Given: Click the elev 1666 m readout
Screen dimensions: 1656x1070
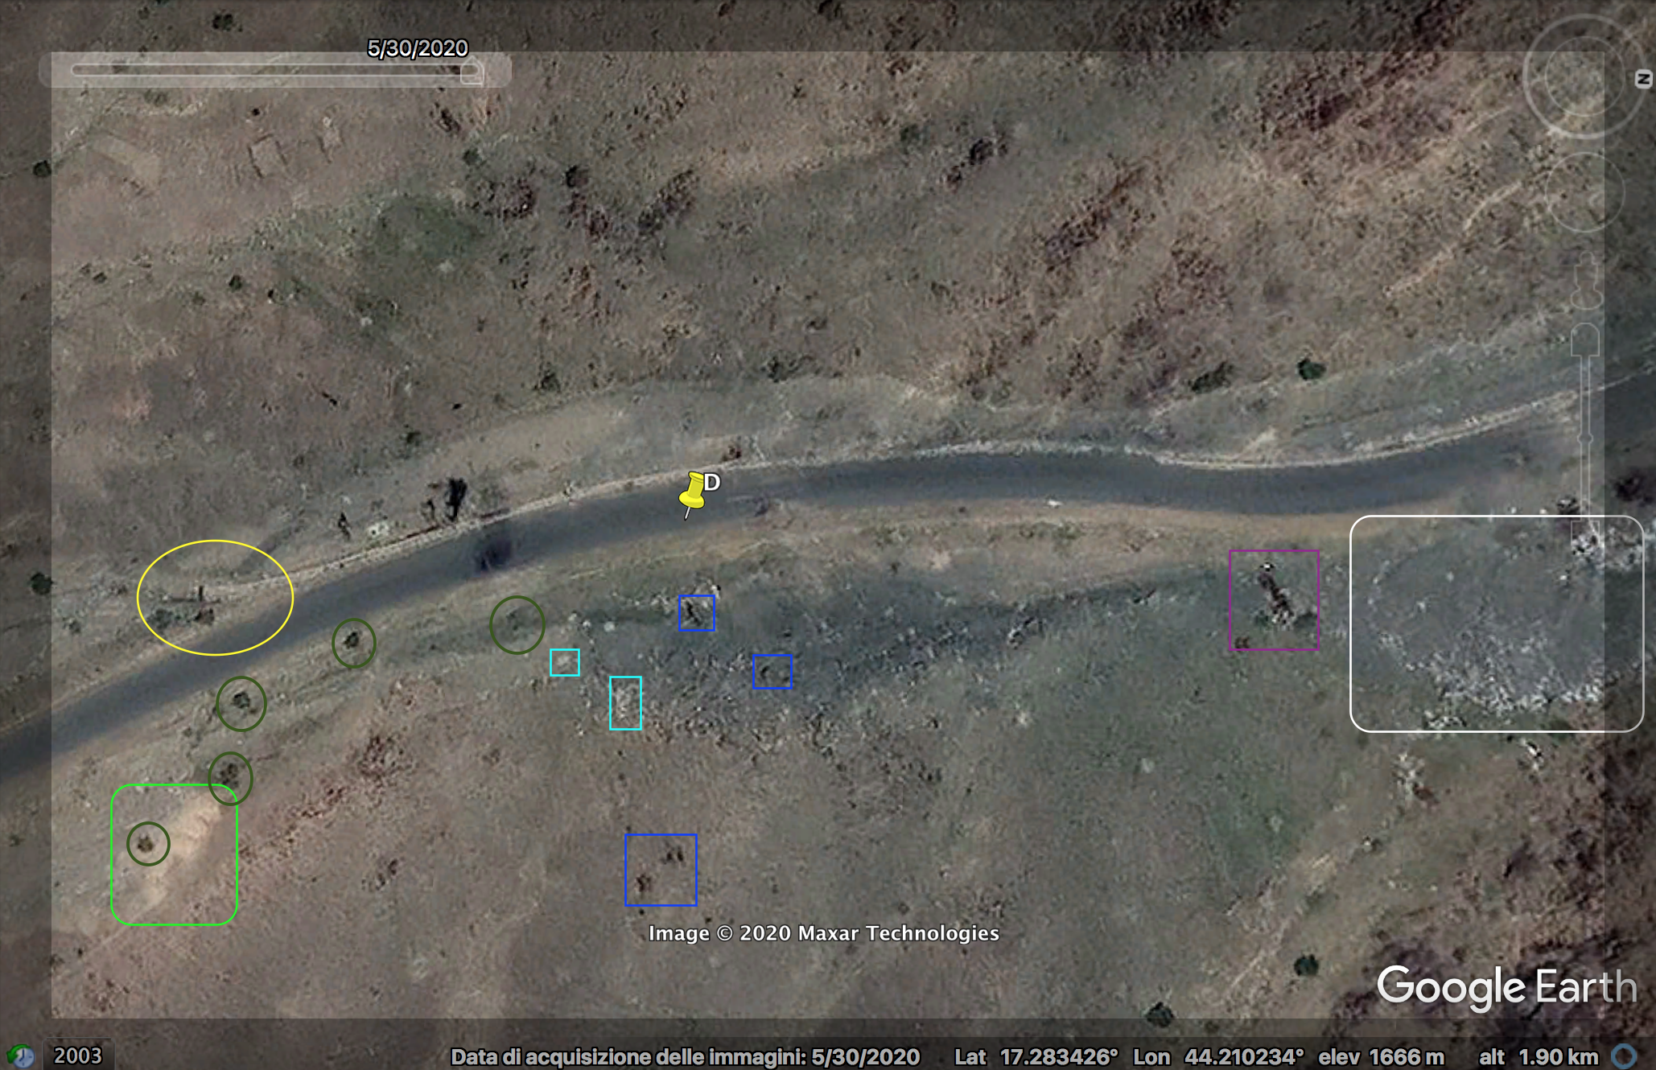Looking at the screenshot, I should [x=1381, y=1056].
